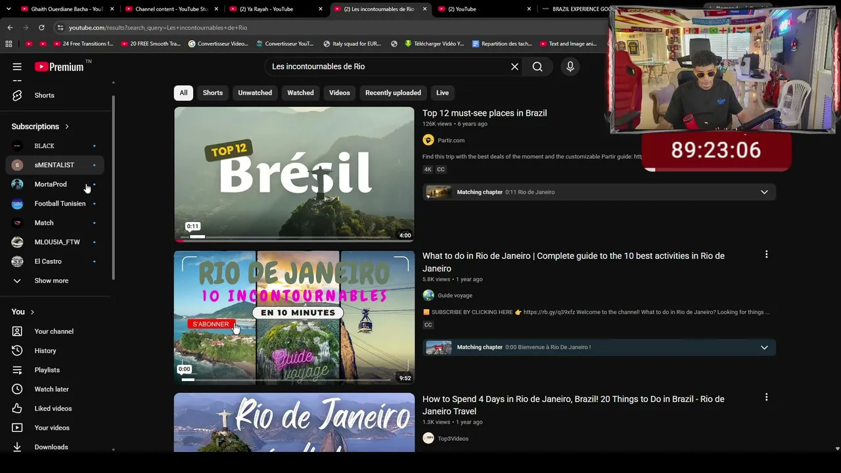Open Your channel in sidebar

[55, 332]
